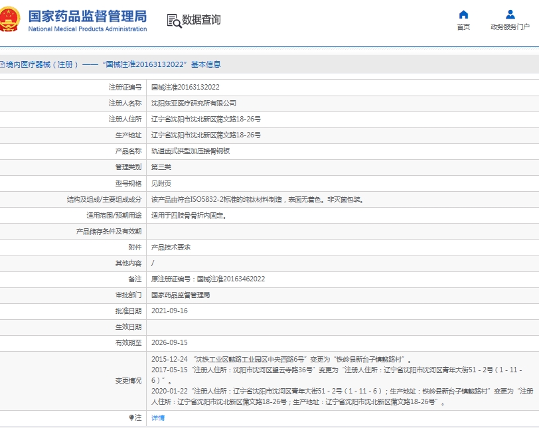Select approval date 2021-09-16

pos(169,311)
